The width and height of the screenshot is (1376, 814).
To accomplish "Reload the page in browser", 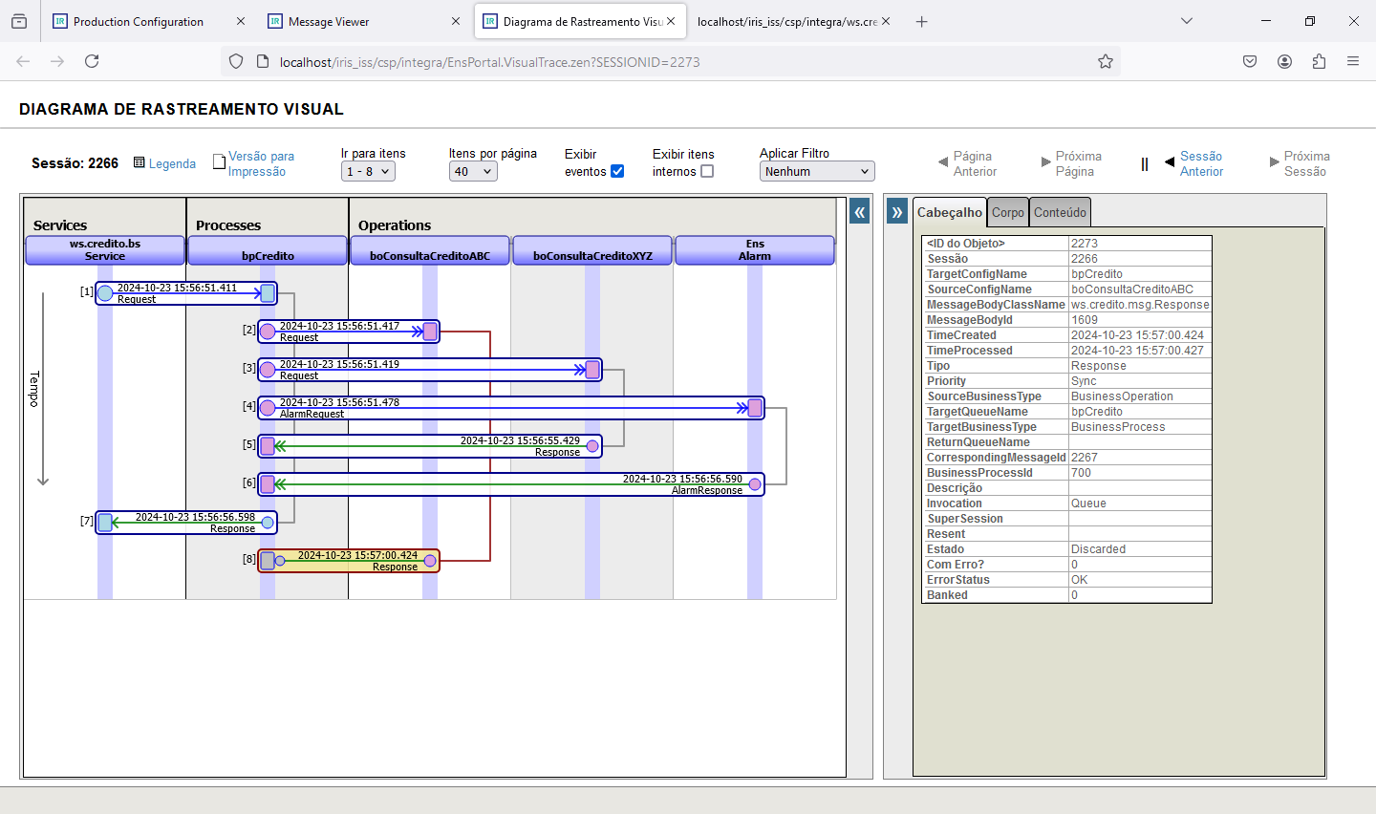I will [92, 62].
